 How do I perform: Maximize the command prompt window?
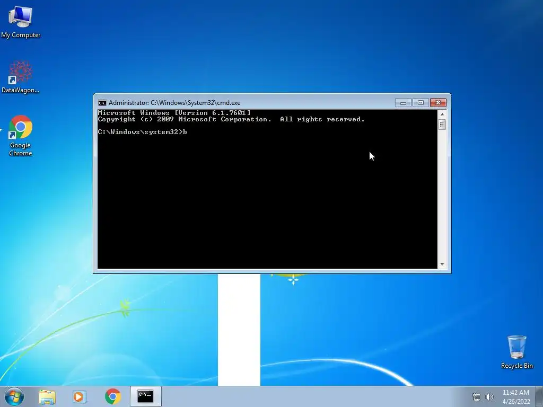click(421, 103)
